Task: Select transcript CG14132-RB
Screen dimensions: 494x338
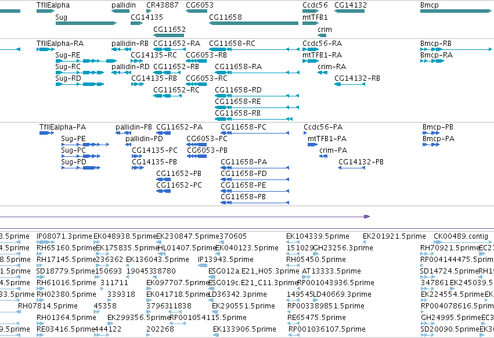Action: tap(349, 84)
